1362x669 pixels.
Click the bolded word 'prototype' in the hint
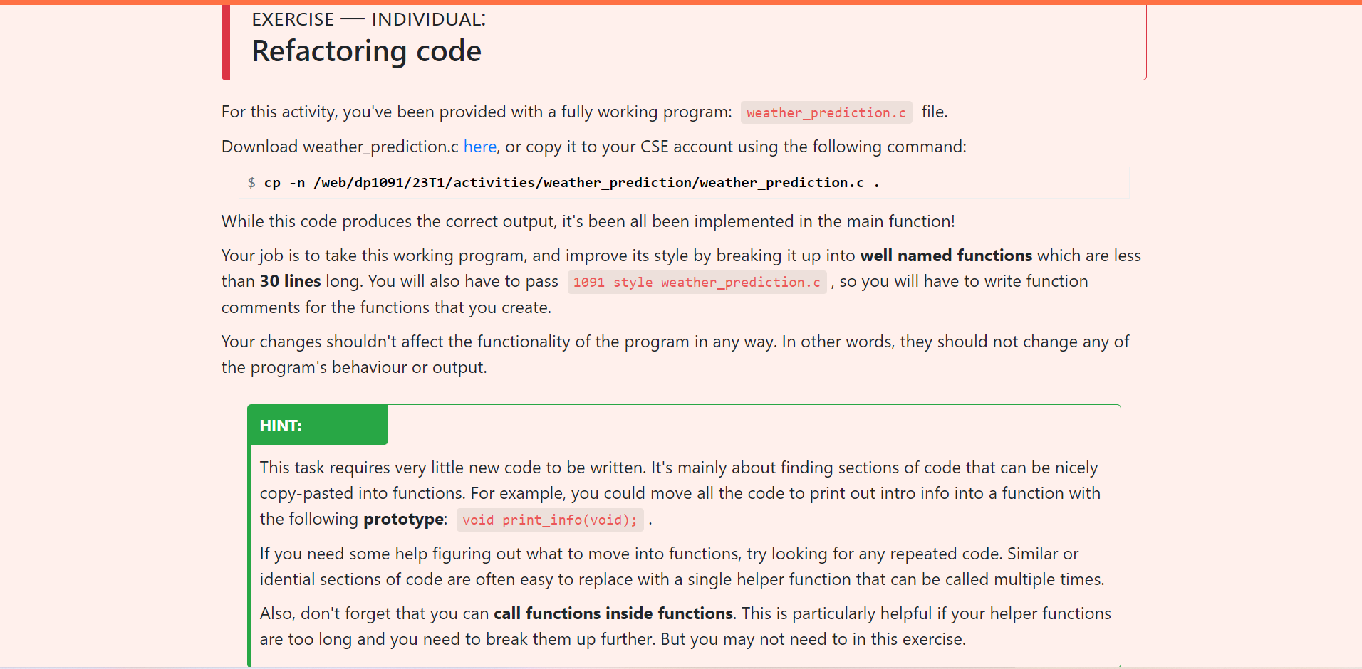403,519
